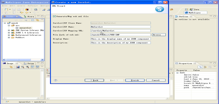Click the Print toolbar icon

pyautogui.click(x=19, y=9)
